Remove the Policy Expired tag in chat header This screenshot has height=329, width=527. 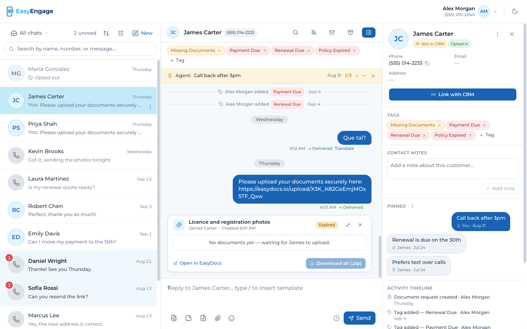click(354, 50)
